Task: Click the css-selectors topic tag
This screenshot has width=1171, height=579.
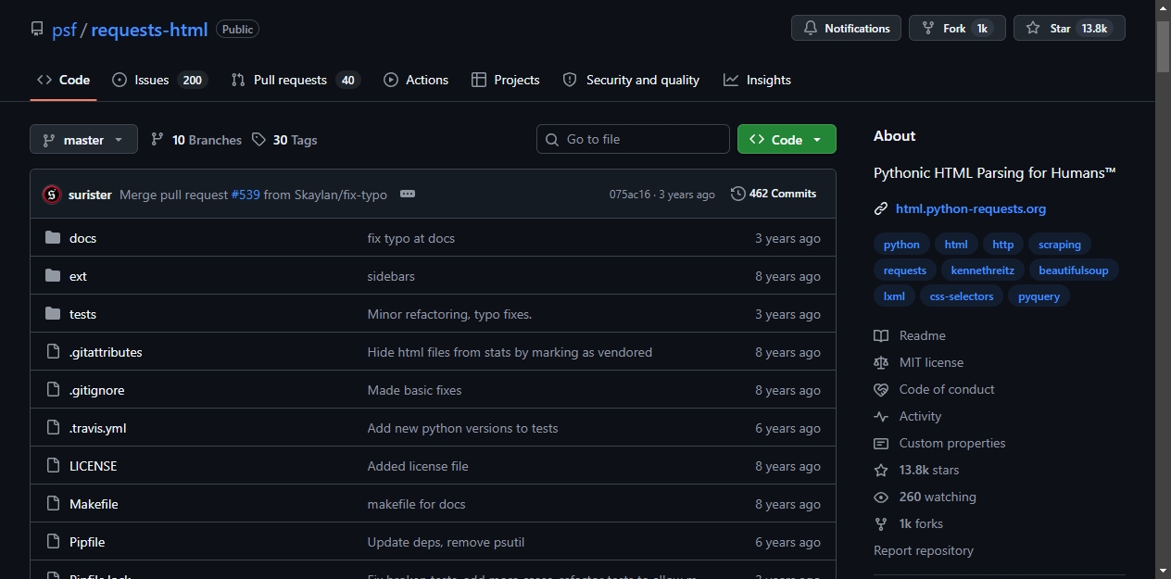Action: pyautogui.click(x=962, y=296)
